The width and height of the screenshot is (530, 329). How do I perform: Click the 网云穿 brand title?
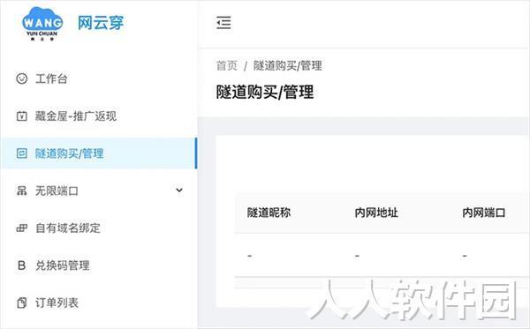[x=101, y=23]
